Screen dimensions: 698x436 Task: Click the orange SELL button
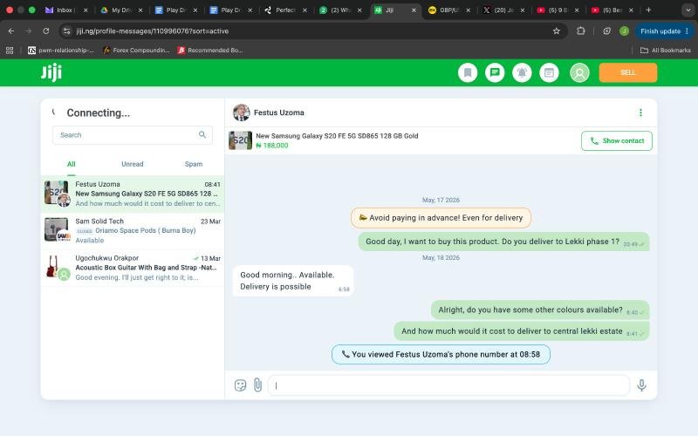tap(627, 72)
